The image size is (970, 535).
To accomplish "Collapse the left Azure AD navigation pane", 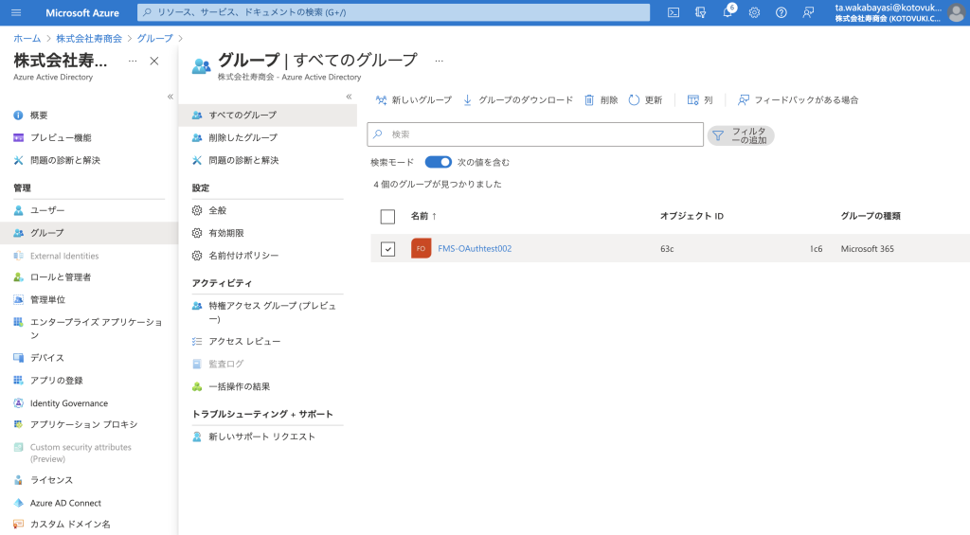I will point(171,97).
